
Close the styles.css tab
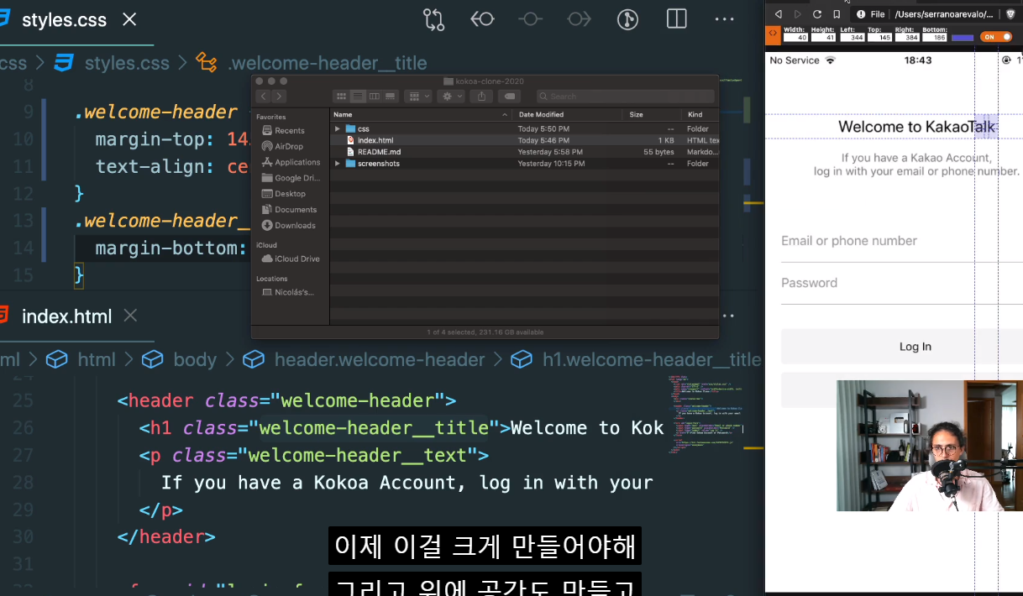[129, 19]
